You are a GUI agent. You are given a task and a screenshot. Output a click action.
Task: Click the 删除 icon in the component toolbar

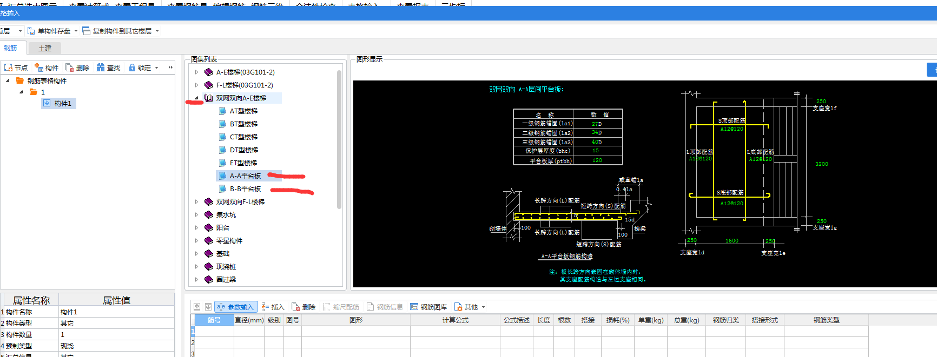pyautogui.click(x=70, y=68)
